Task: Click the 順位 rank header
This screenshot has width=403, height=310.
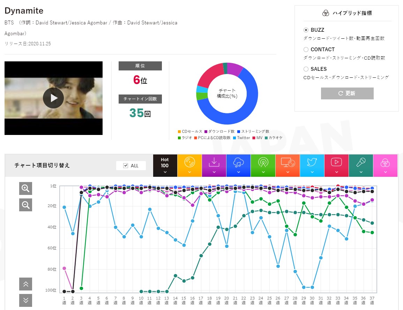Action: point(140,66)
